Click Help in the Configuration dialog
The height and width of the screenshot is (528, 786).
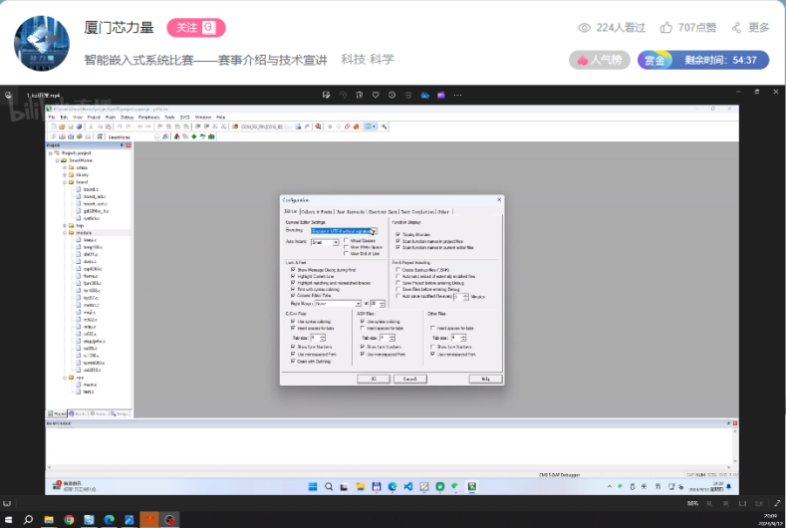click(486, 380)
